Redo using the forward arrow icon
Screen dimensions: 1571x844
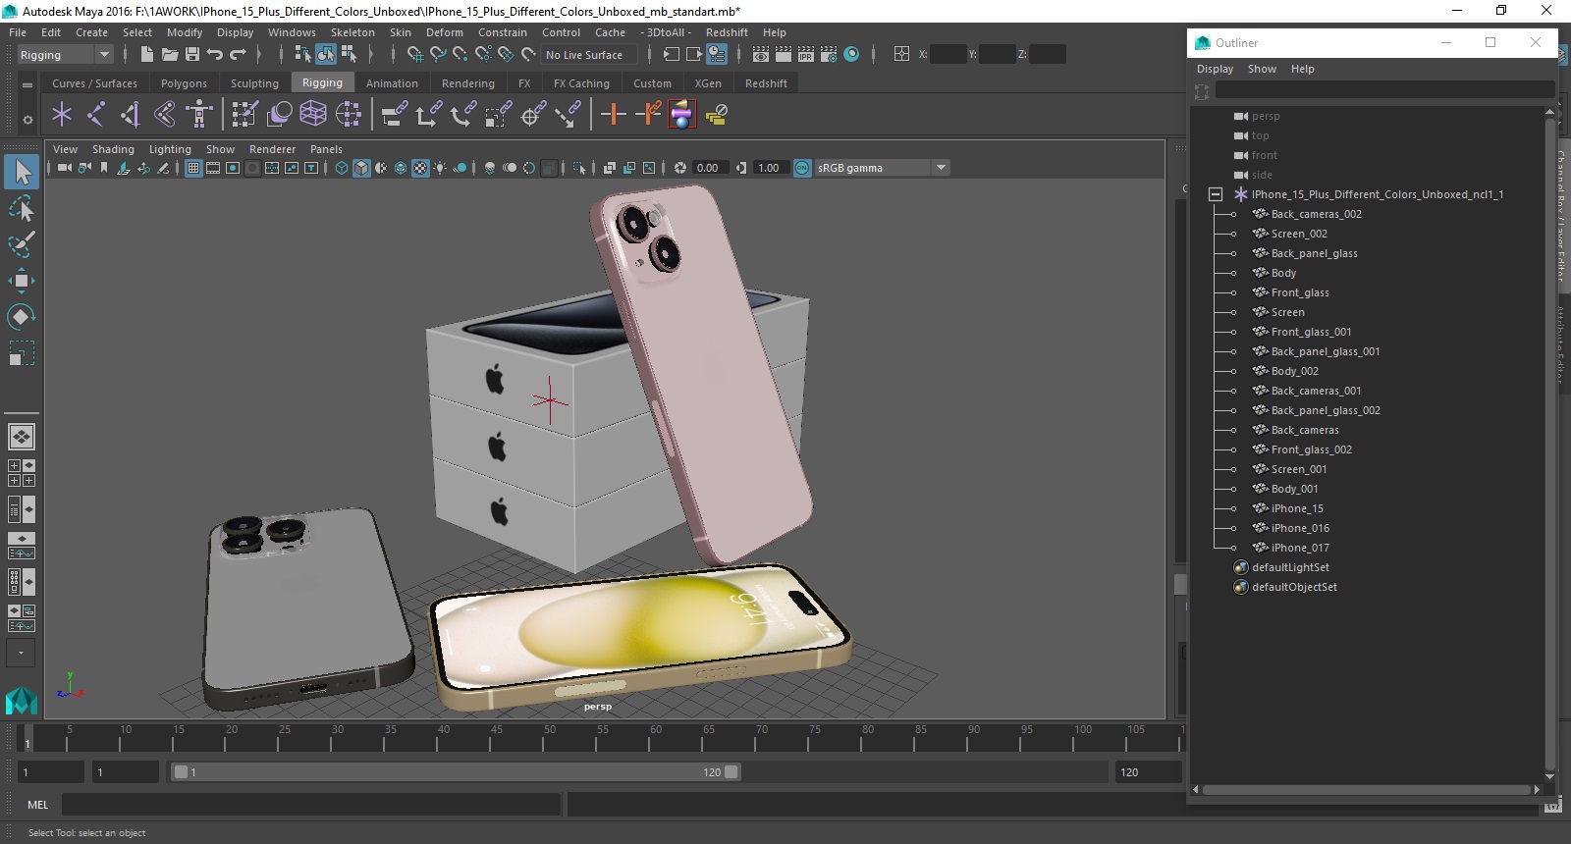pyautogui.click(x=238, y=55)
